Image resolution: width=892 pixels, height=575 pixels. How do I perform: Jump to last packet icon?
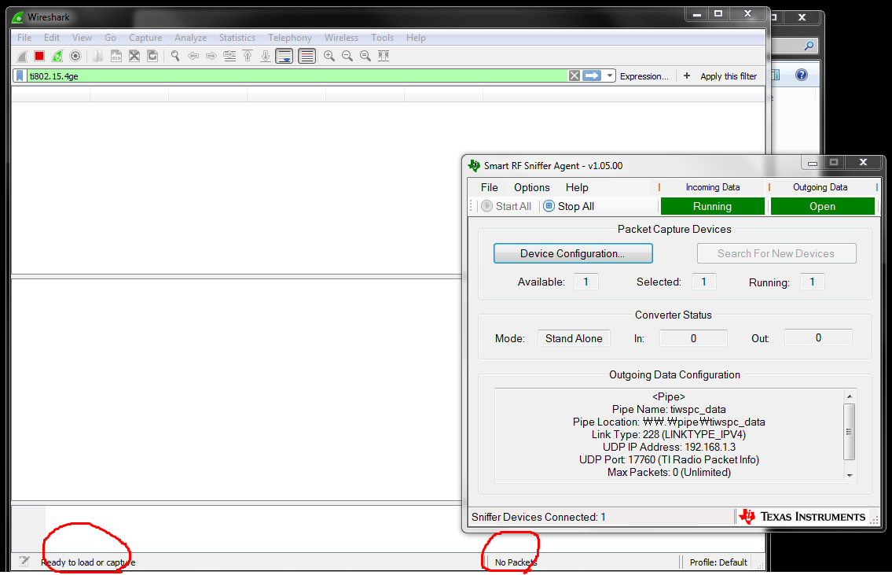(x=266, y=56)
